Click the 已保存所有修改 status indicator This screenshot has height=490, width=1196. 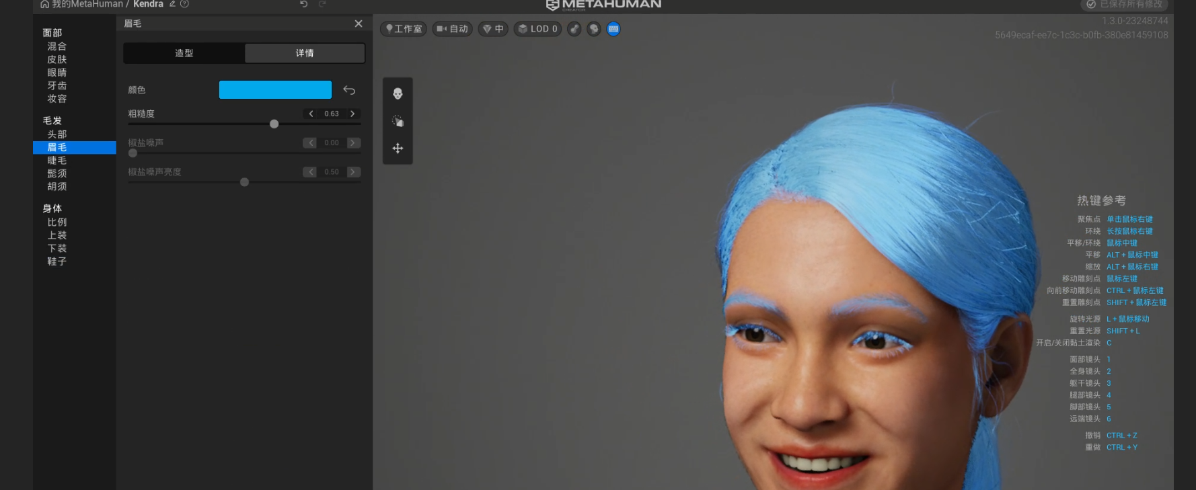(1124, 4)
